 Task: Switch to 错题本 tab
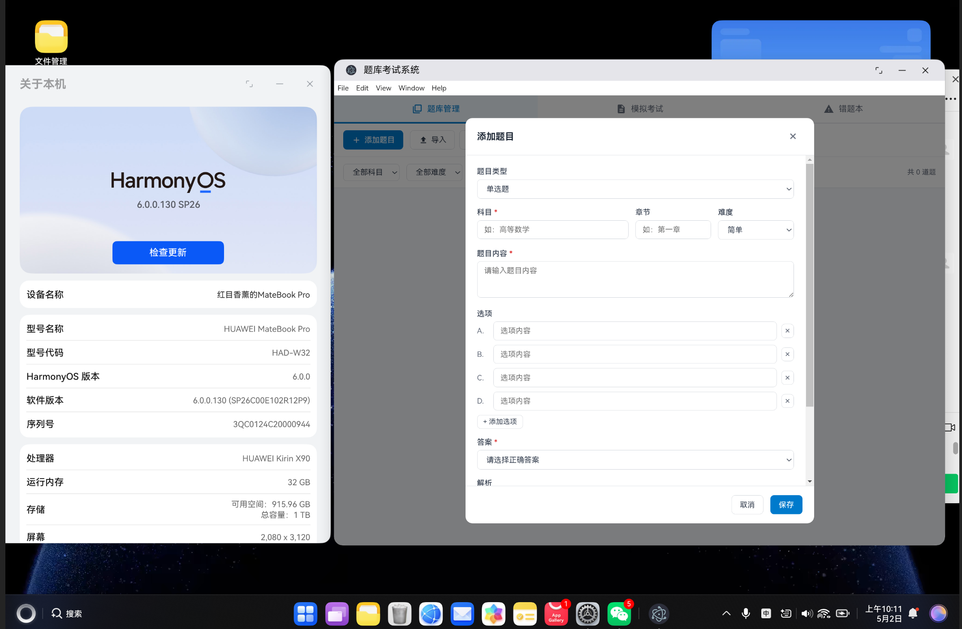click(x=843, y=109)
